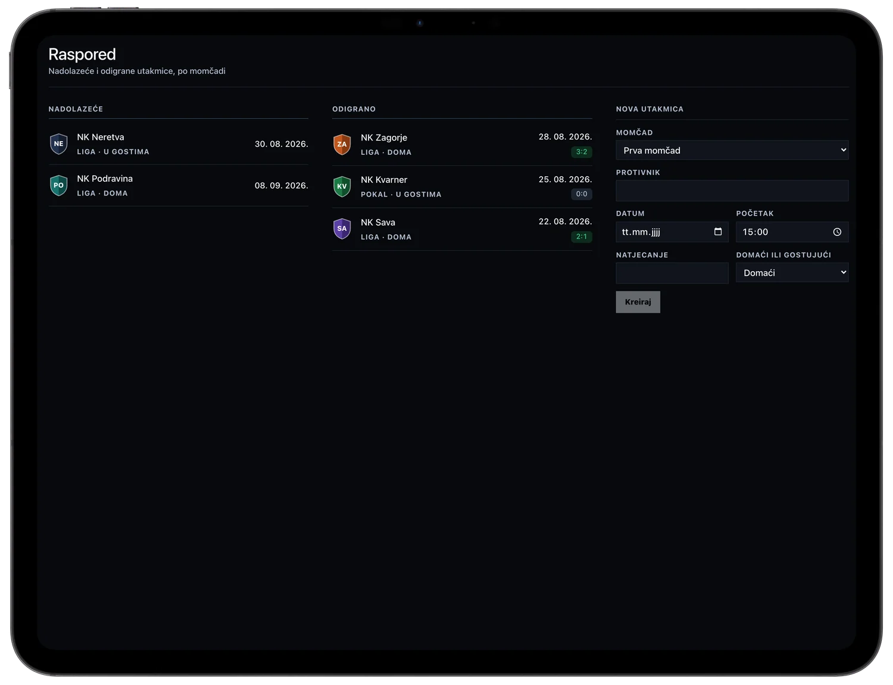Click Liga · U gostima under NK Neretva
893x685 pixels.
(x=113, y=152)
